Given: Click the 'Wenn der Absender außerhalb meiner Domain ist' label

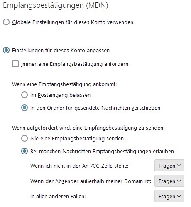Looking at the screenshot, I should coord(91,181).
